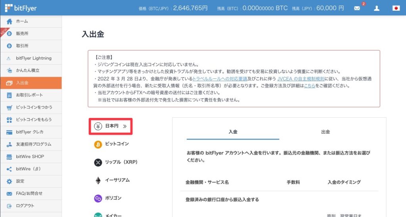Switch to the 入金 tab
The image size is (406, 217).
[x=233, y=131]
